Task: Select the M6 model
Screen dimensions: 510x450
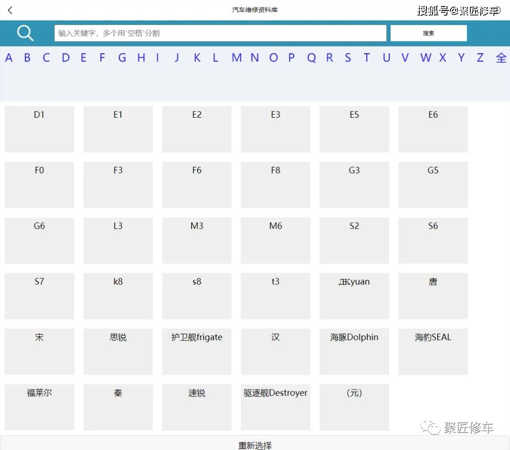Action: (275, 240)
